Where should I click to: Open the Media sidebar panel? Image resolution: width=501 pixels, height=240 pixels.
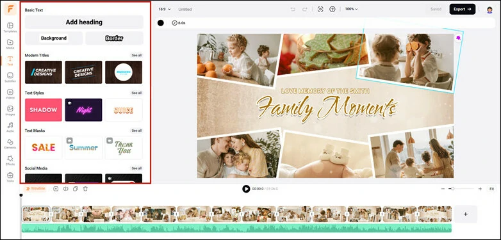tap(10, 44)
